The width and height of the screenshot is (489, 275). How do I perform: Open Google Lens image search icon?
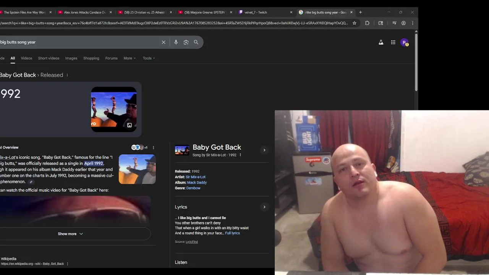[186, 42]
